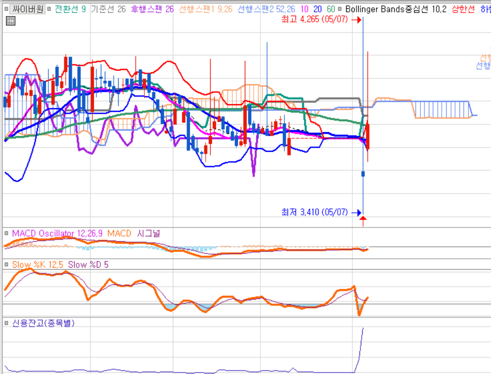Select the Bollinger Bands중심선 10,2 label

click(x=396, y=9)
